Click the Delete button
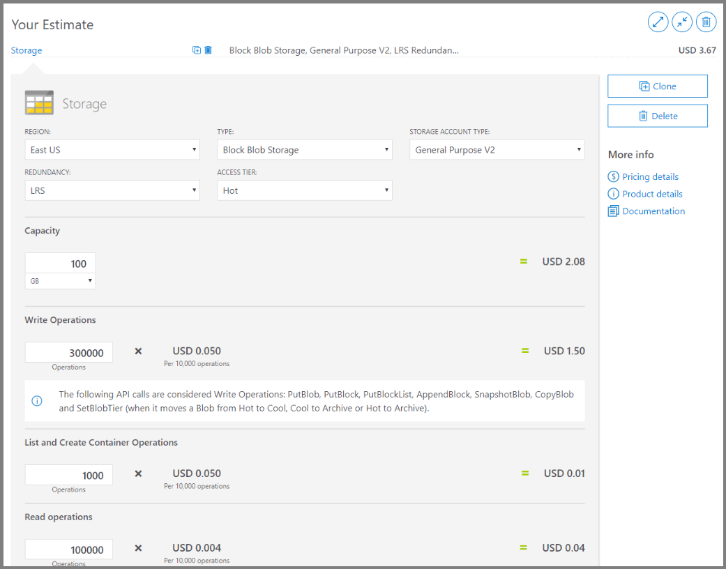 coord(658,116)
